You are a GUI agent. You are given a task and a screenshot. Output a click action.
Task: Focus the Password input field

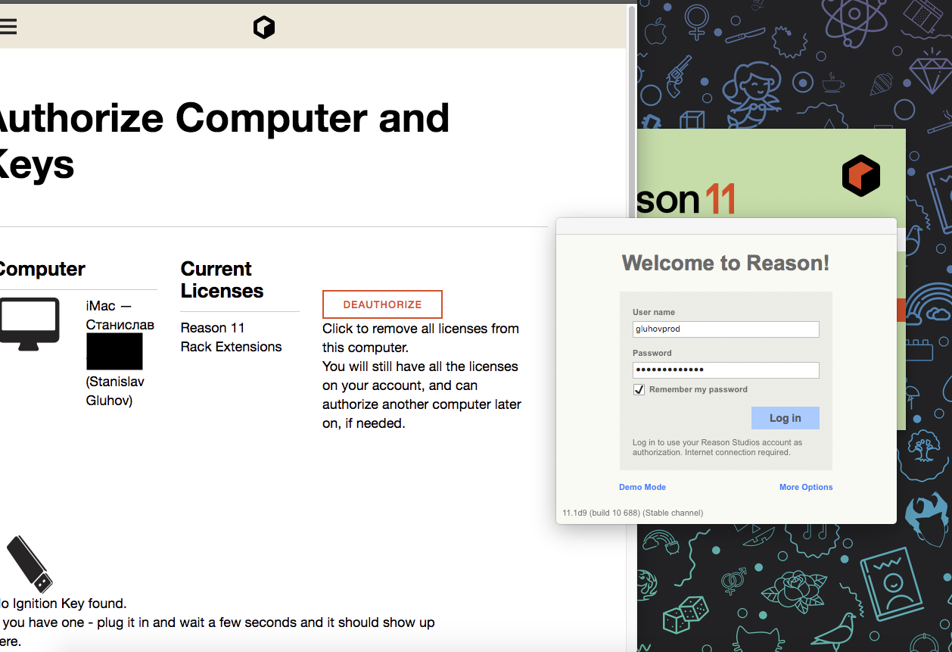pos(726,370)
